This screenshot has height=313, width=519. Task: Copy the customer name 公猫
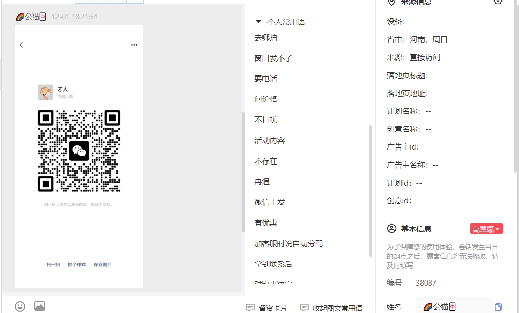(x=498, y=307)
